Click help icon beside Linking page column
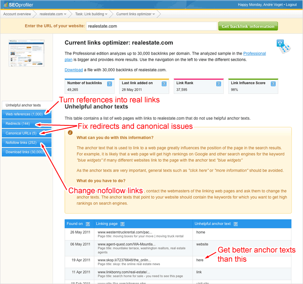 122,224
